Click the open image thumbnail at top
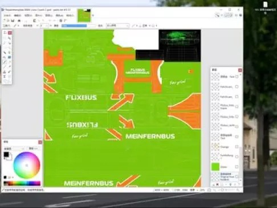 click(x=84, y=15)
